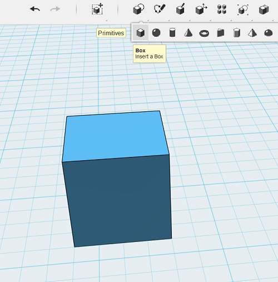The height and width of the screenshot is (282, 278).
Task: Insert a Cylinder primitive
Action: click(172, 33)
